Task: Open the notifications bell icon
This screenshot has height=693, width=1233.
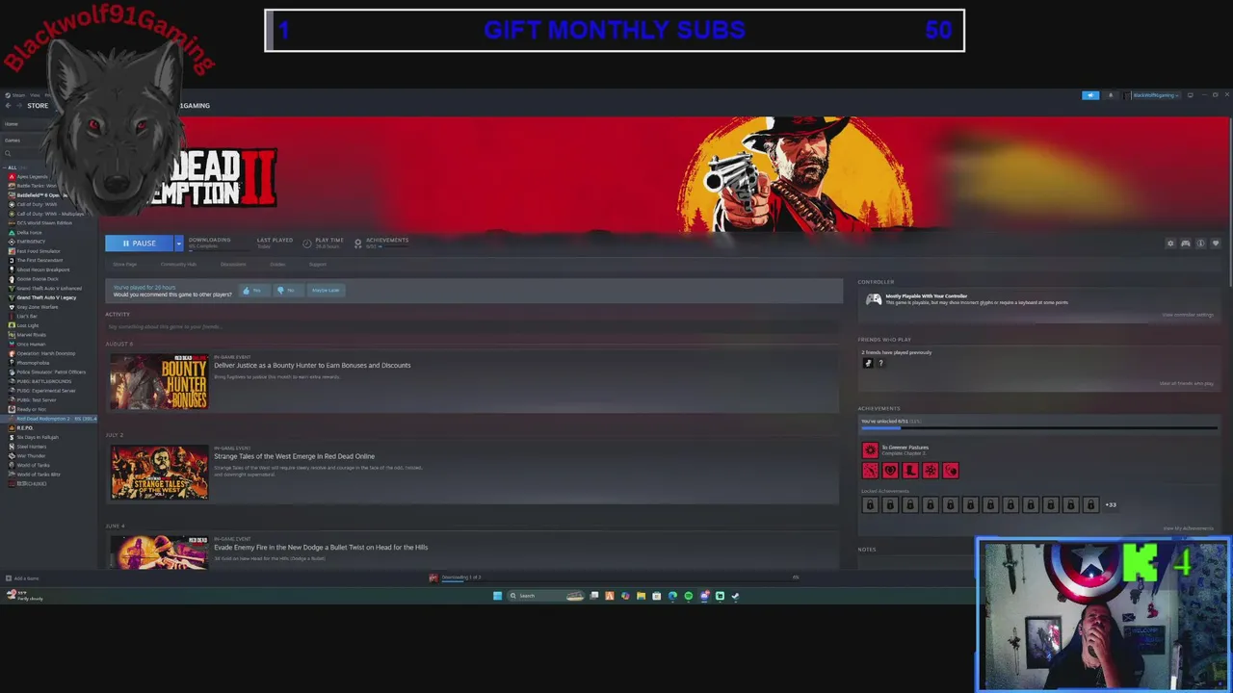Action: point(1110,95)
